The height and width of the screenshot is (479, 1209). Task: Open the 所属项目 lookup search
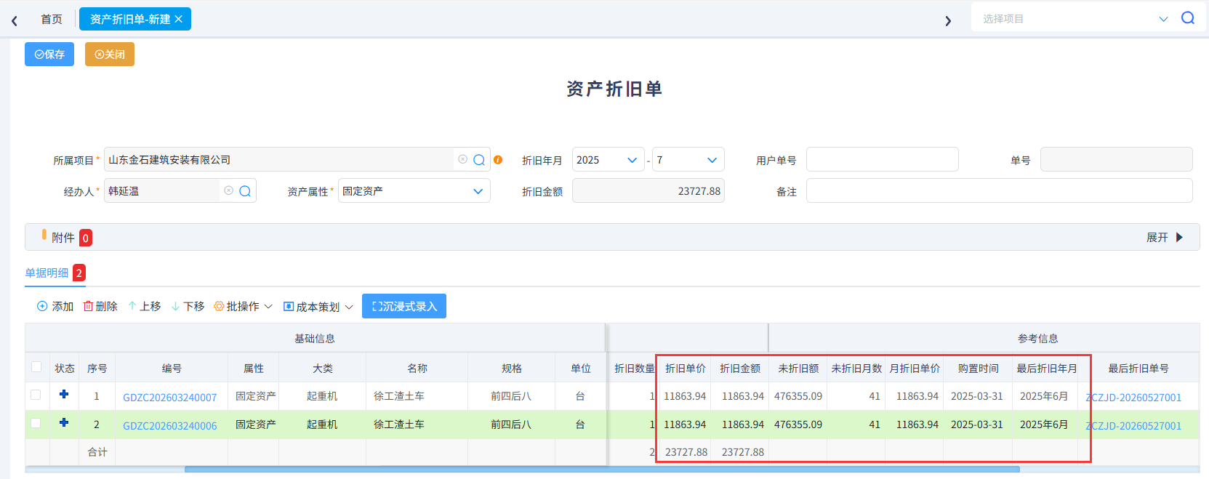point(479,160)
